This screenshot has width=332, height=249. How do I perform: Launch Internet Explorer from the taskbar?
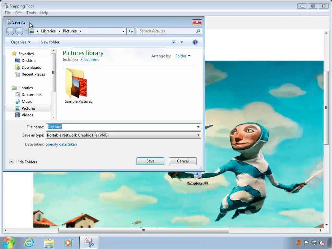(x=29, y=243)
